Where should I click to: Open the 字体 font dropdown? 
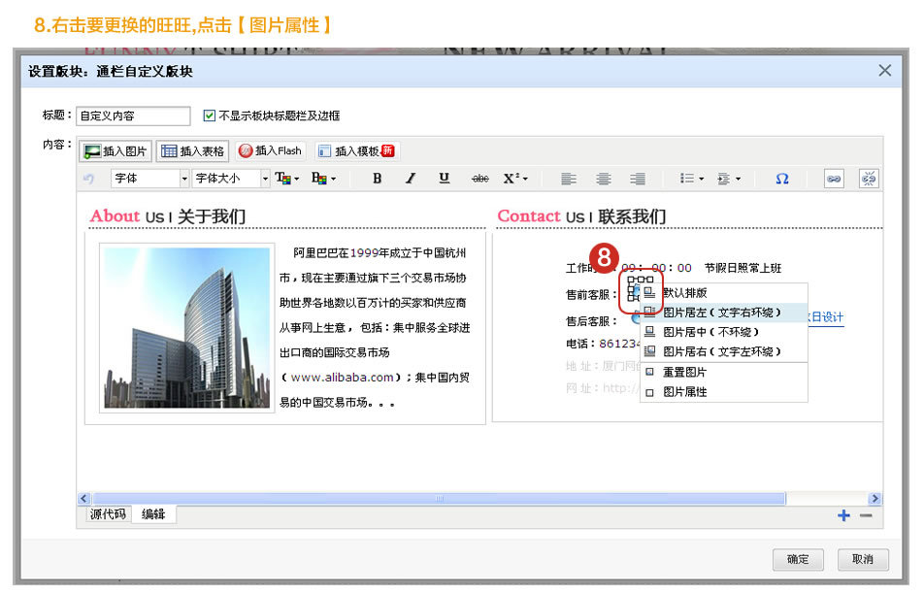(149, 179)
